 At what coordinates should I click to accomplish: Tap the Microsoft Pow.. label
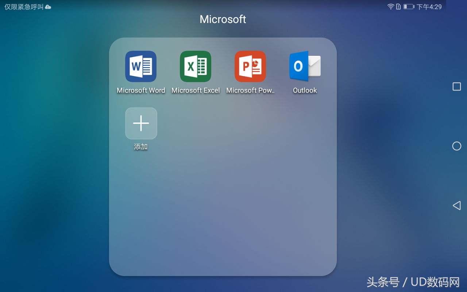click(250, 91)
